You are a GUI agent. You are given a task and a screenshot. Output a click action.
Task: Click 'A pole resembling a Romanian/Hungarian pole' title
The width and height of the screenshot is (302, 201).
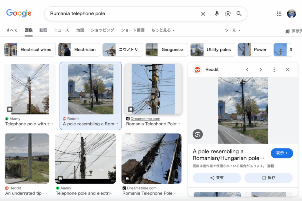229,155
